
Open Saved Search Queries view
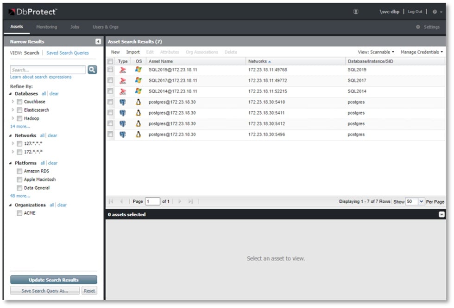(x=68, y=53)
